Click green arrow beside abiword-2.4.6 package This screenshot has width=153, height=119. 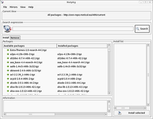(8, 70)
